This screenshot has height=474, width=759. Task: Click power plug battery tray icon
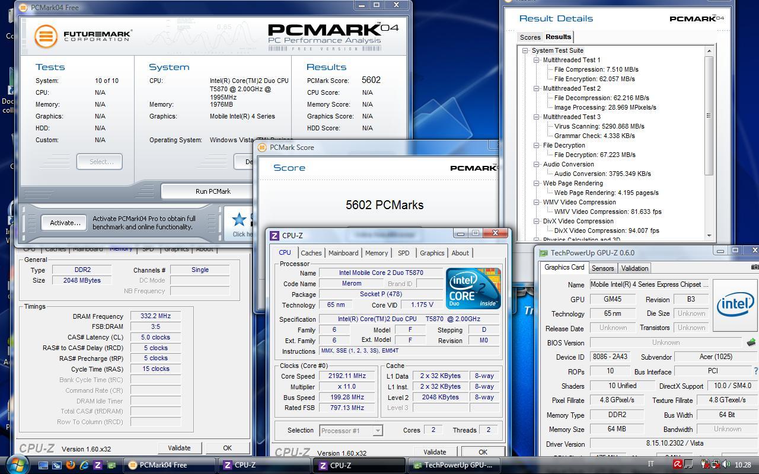pos(706,465)
